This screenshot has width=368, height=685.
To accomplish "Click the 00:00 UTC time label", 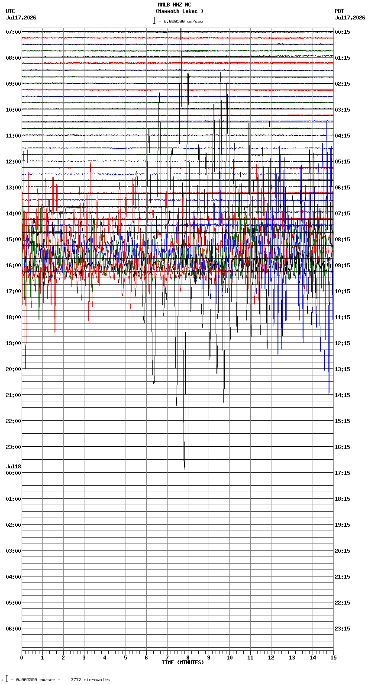I will click(x=13, y=473).
